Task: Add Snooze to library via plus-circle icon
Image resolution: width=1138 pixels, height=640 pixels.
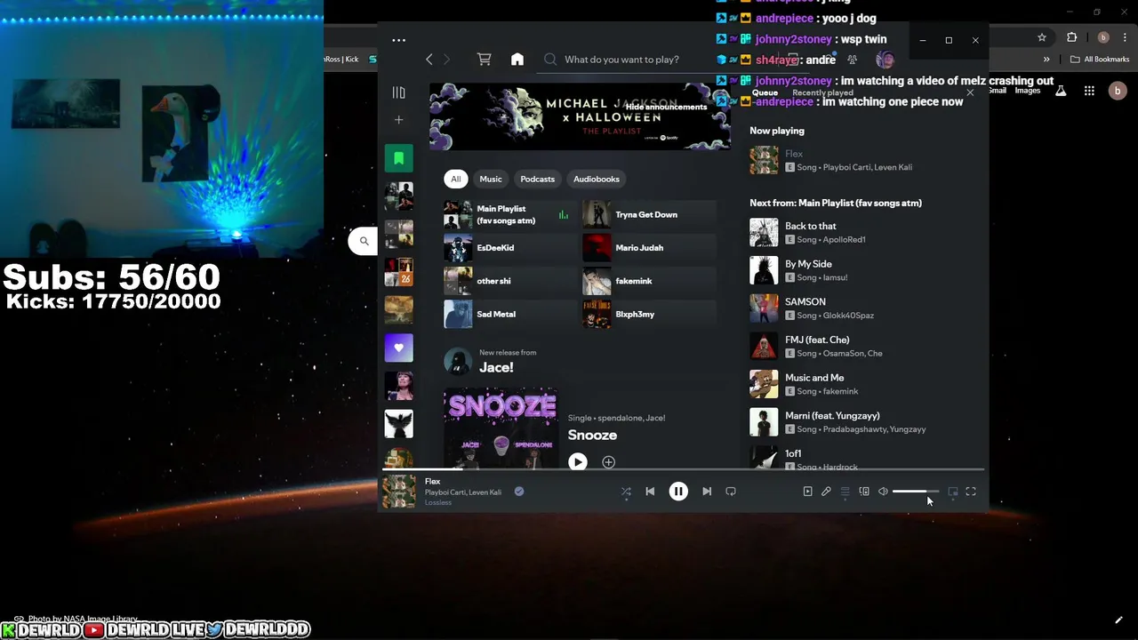Action: (x=608, y=462)
